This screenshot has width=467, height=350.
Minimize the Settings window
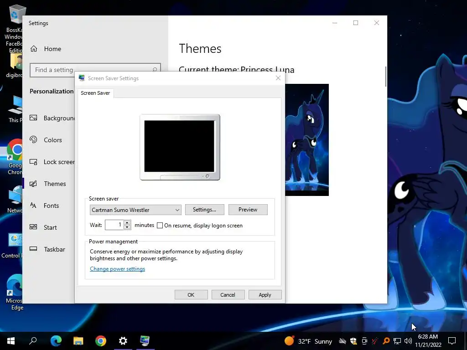coord(335,23)
